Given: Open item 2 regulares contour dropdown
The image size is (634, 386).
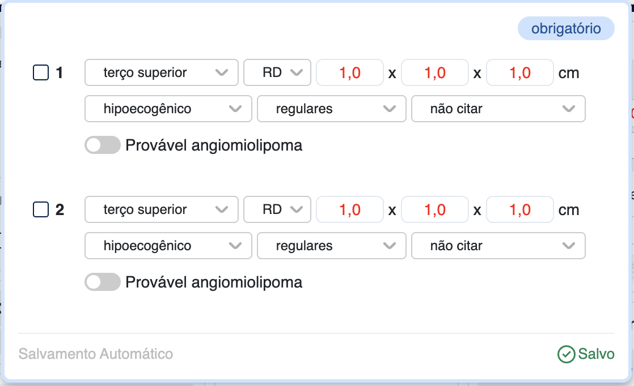Looking at the screenshot, I should coord(332,246).
